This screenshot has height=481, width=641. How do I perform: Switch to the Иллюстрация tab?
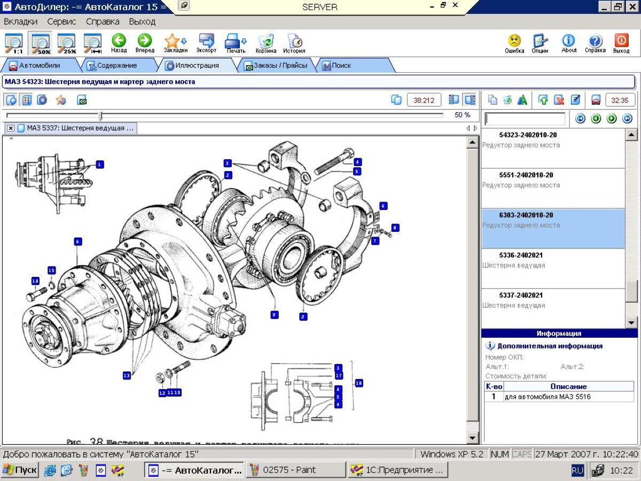pyautogui.click(x=198, y=66)
